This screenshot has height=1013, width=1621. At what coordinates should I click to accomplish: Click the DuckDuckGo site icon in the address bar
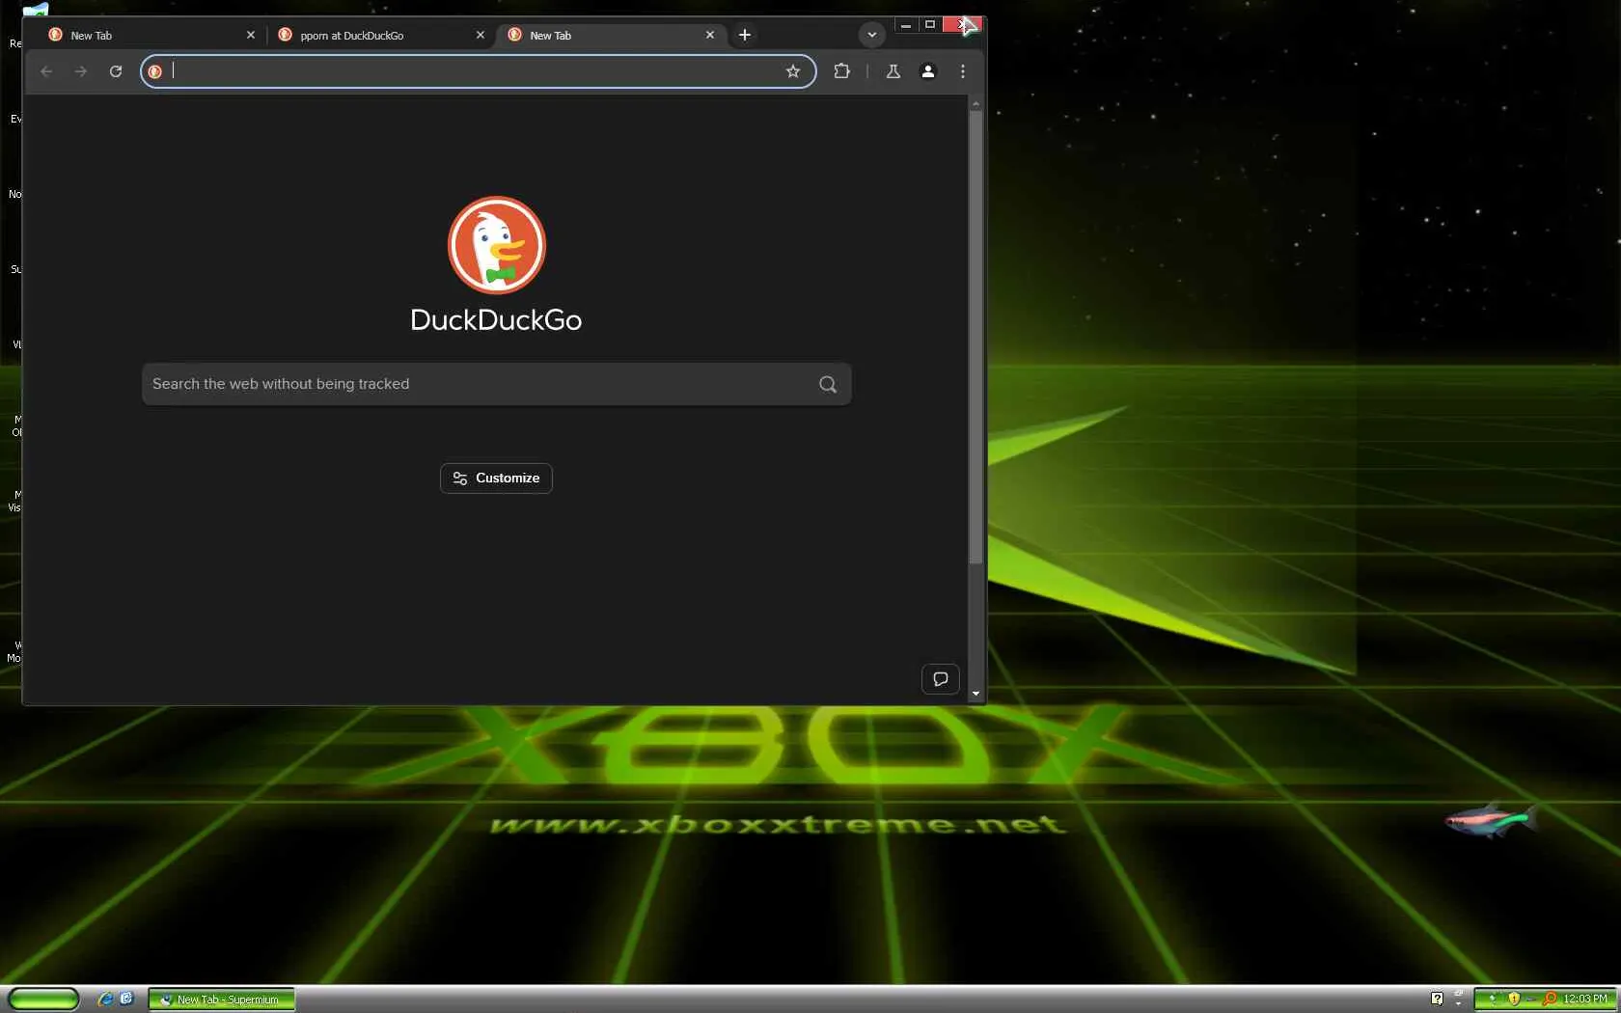pos(155,71)
